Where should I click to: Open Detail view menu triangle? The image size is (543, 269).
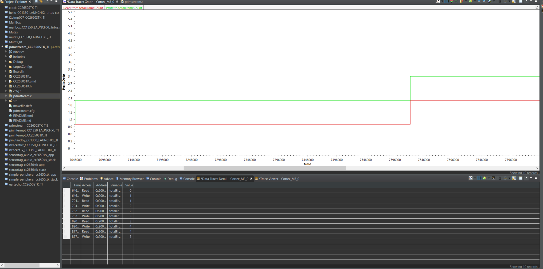tap(527, 178)
